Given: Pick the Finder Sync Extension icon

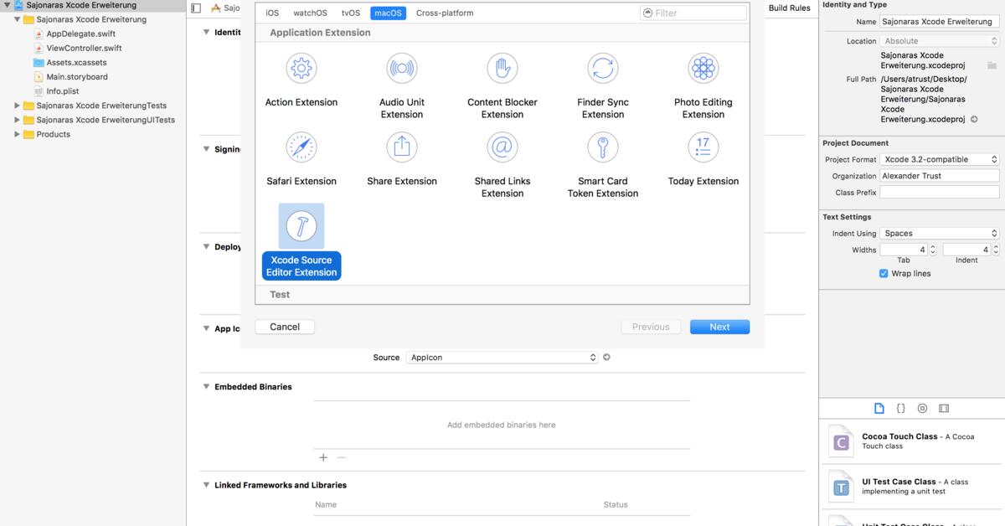Looking at the screenshot, I should click(603, 68).
